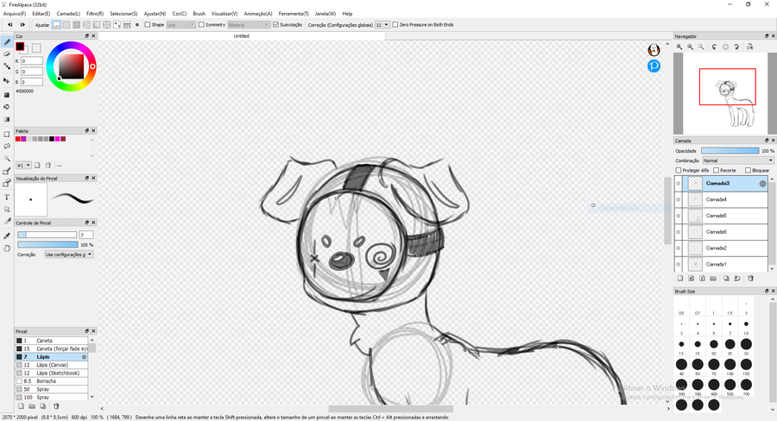Delete the palette color with trash icon
The width and height of the screenshot is (777, 421).
[x=48, y=166]
